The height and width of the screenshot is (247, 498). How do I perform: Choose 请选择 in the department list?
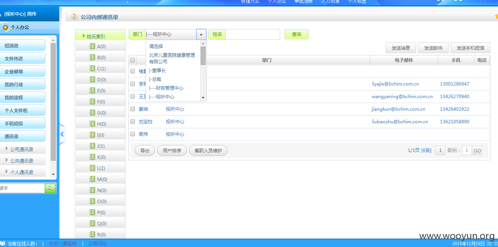click(173, 46)
